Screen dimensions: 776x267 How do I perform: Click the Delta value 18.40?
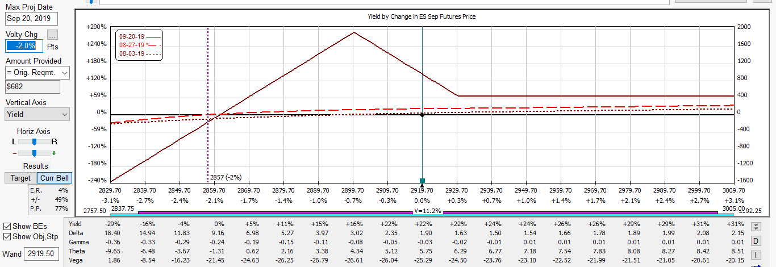tap(112, 233)
